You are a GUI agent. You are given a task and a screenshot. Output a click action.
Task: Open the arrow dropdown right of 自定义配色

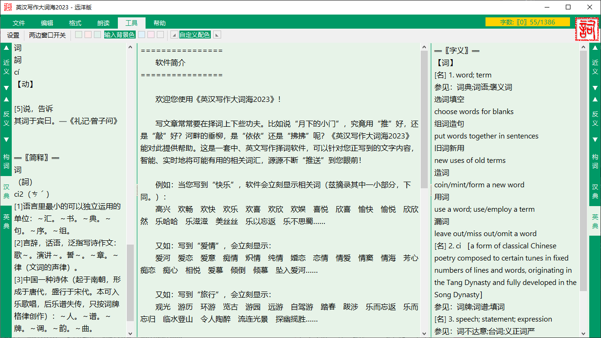click(216, 34)
